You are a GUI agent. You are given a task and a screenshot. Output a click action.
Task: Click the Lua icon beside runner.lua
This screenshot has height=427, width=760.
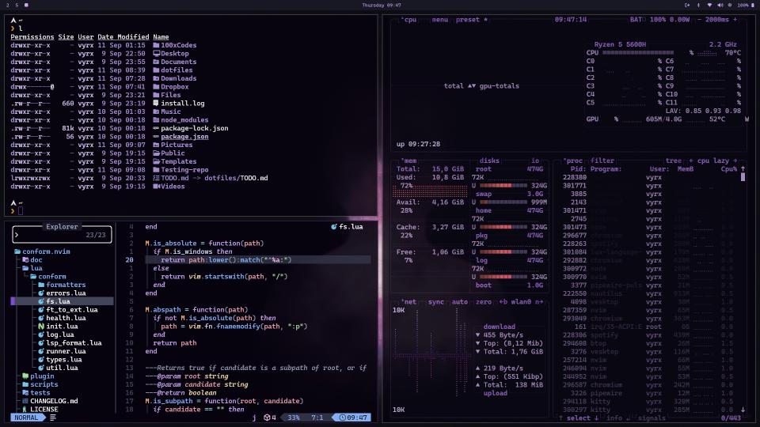(41, 351)
